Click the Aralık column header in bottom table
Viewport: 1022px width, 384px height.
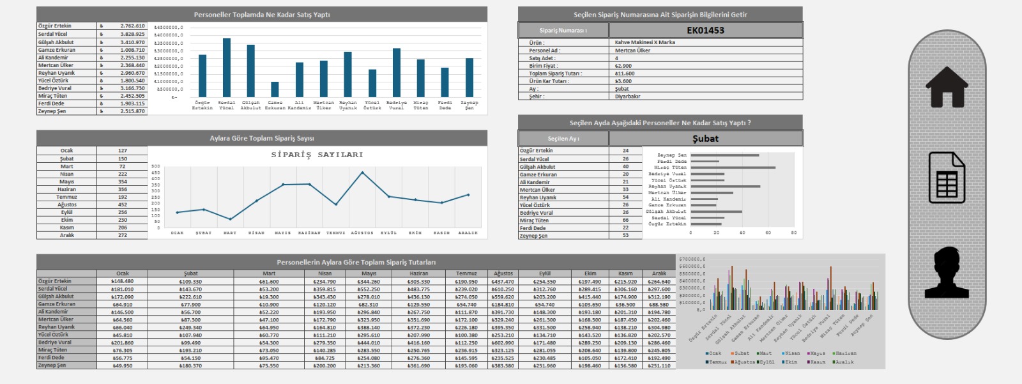coord(659,273)
